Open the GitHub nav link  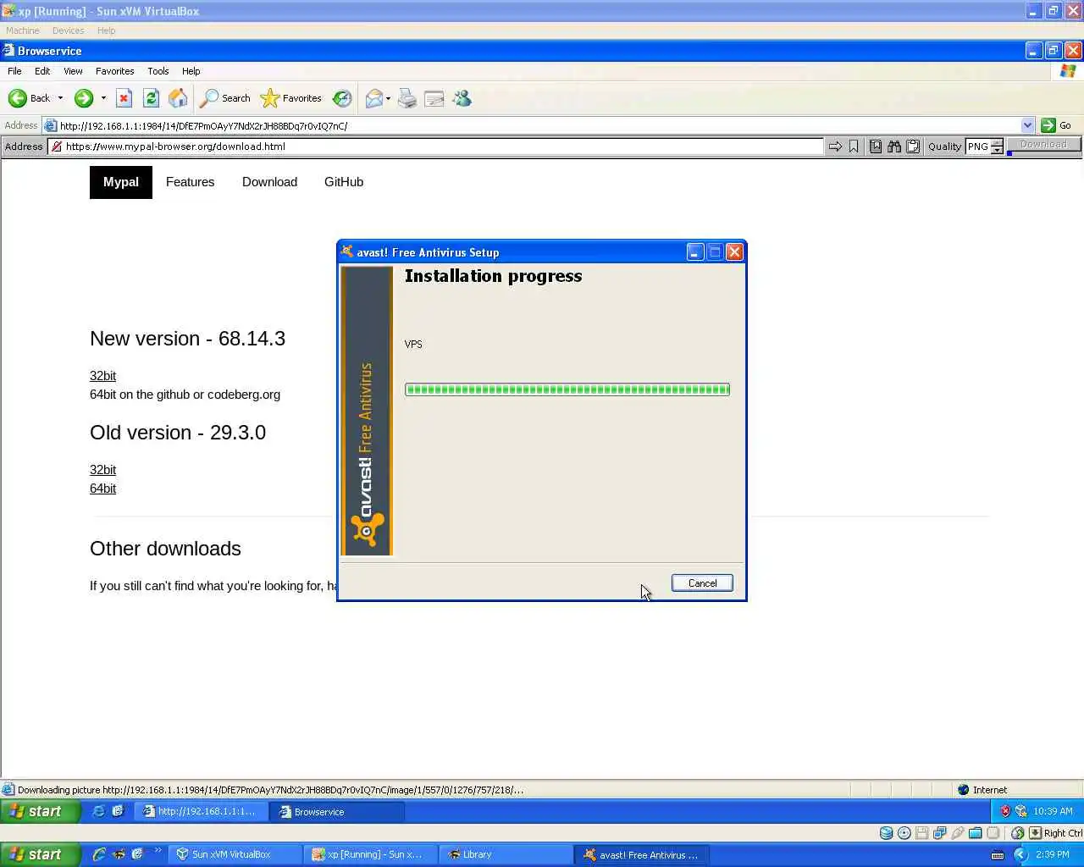(344, 182)
